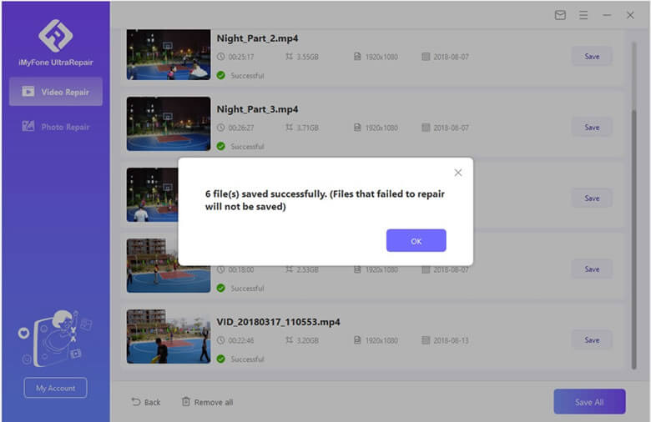Screen dimensions: 651x422
Task: Click the OK button in the dialog
Action: pyautogui.click(x=416, y=241)
